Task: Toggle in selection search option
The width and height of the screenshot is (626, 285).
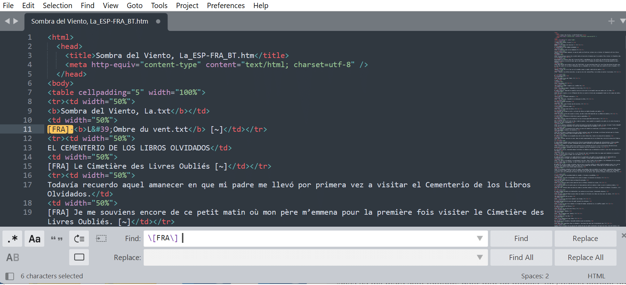Action: [x=101, y=239]
